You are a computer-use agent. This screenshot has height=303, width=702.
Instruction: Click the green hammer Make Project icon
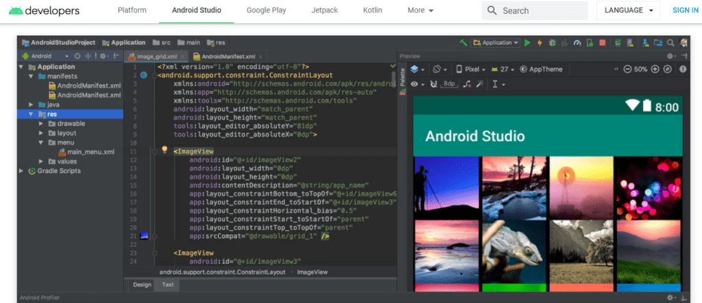pos(463,43)
